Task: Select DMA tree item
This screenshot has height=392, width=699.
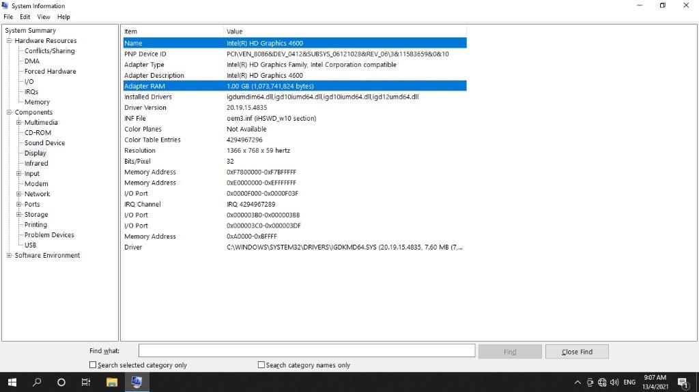Action: click(31, 61)
